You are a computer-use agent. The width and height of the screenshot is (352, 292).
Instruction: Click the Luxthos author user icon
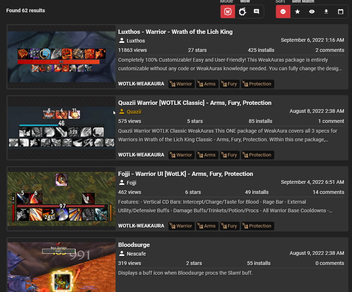(122, 40)
